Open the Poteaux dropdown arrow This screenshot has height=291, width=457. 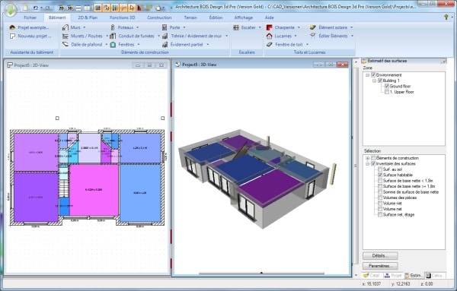point(138,27)
